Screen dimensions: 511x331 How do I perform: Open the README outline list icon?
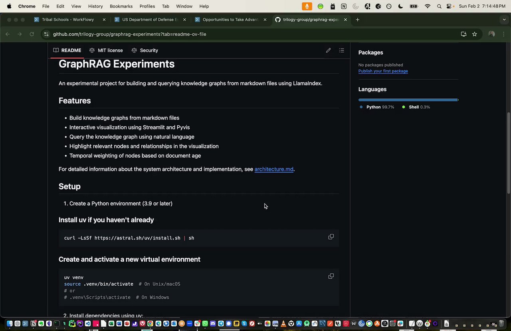341,50
